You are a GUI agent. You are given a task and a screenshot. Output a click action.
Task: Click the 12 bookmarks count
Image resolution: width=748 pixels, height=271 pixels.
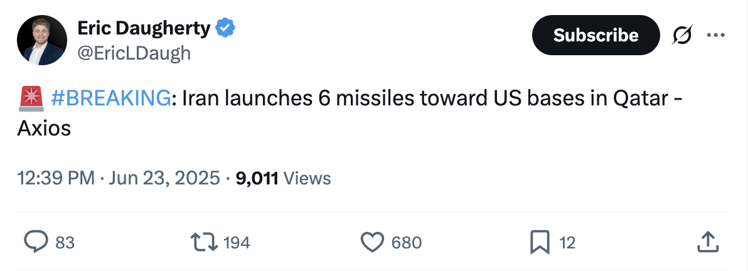point(567,243)
